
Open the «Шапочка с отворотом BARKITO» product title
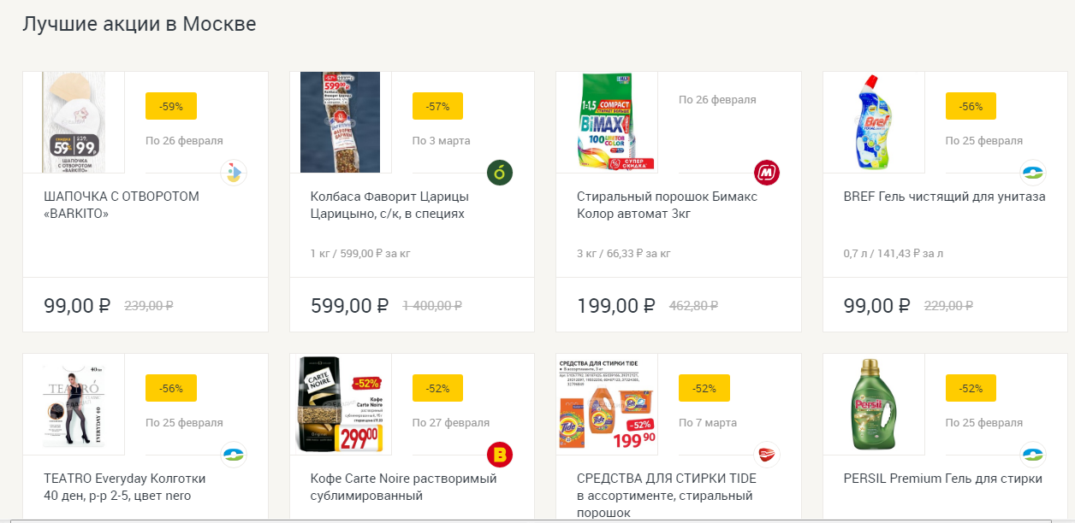pos(121,205)
